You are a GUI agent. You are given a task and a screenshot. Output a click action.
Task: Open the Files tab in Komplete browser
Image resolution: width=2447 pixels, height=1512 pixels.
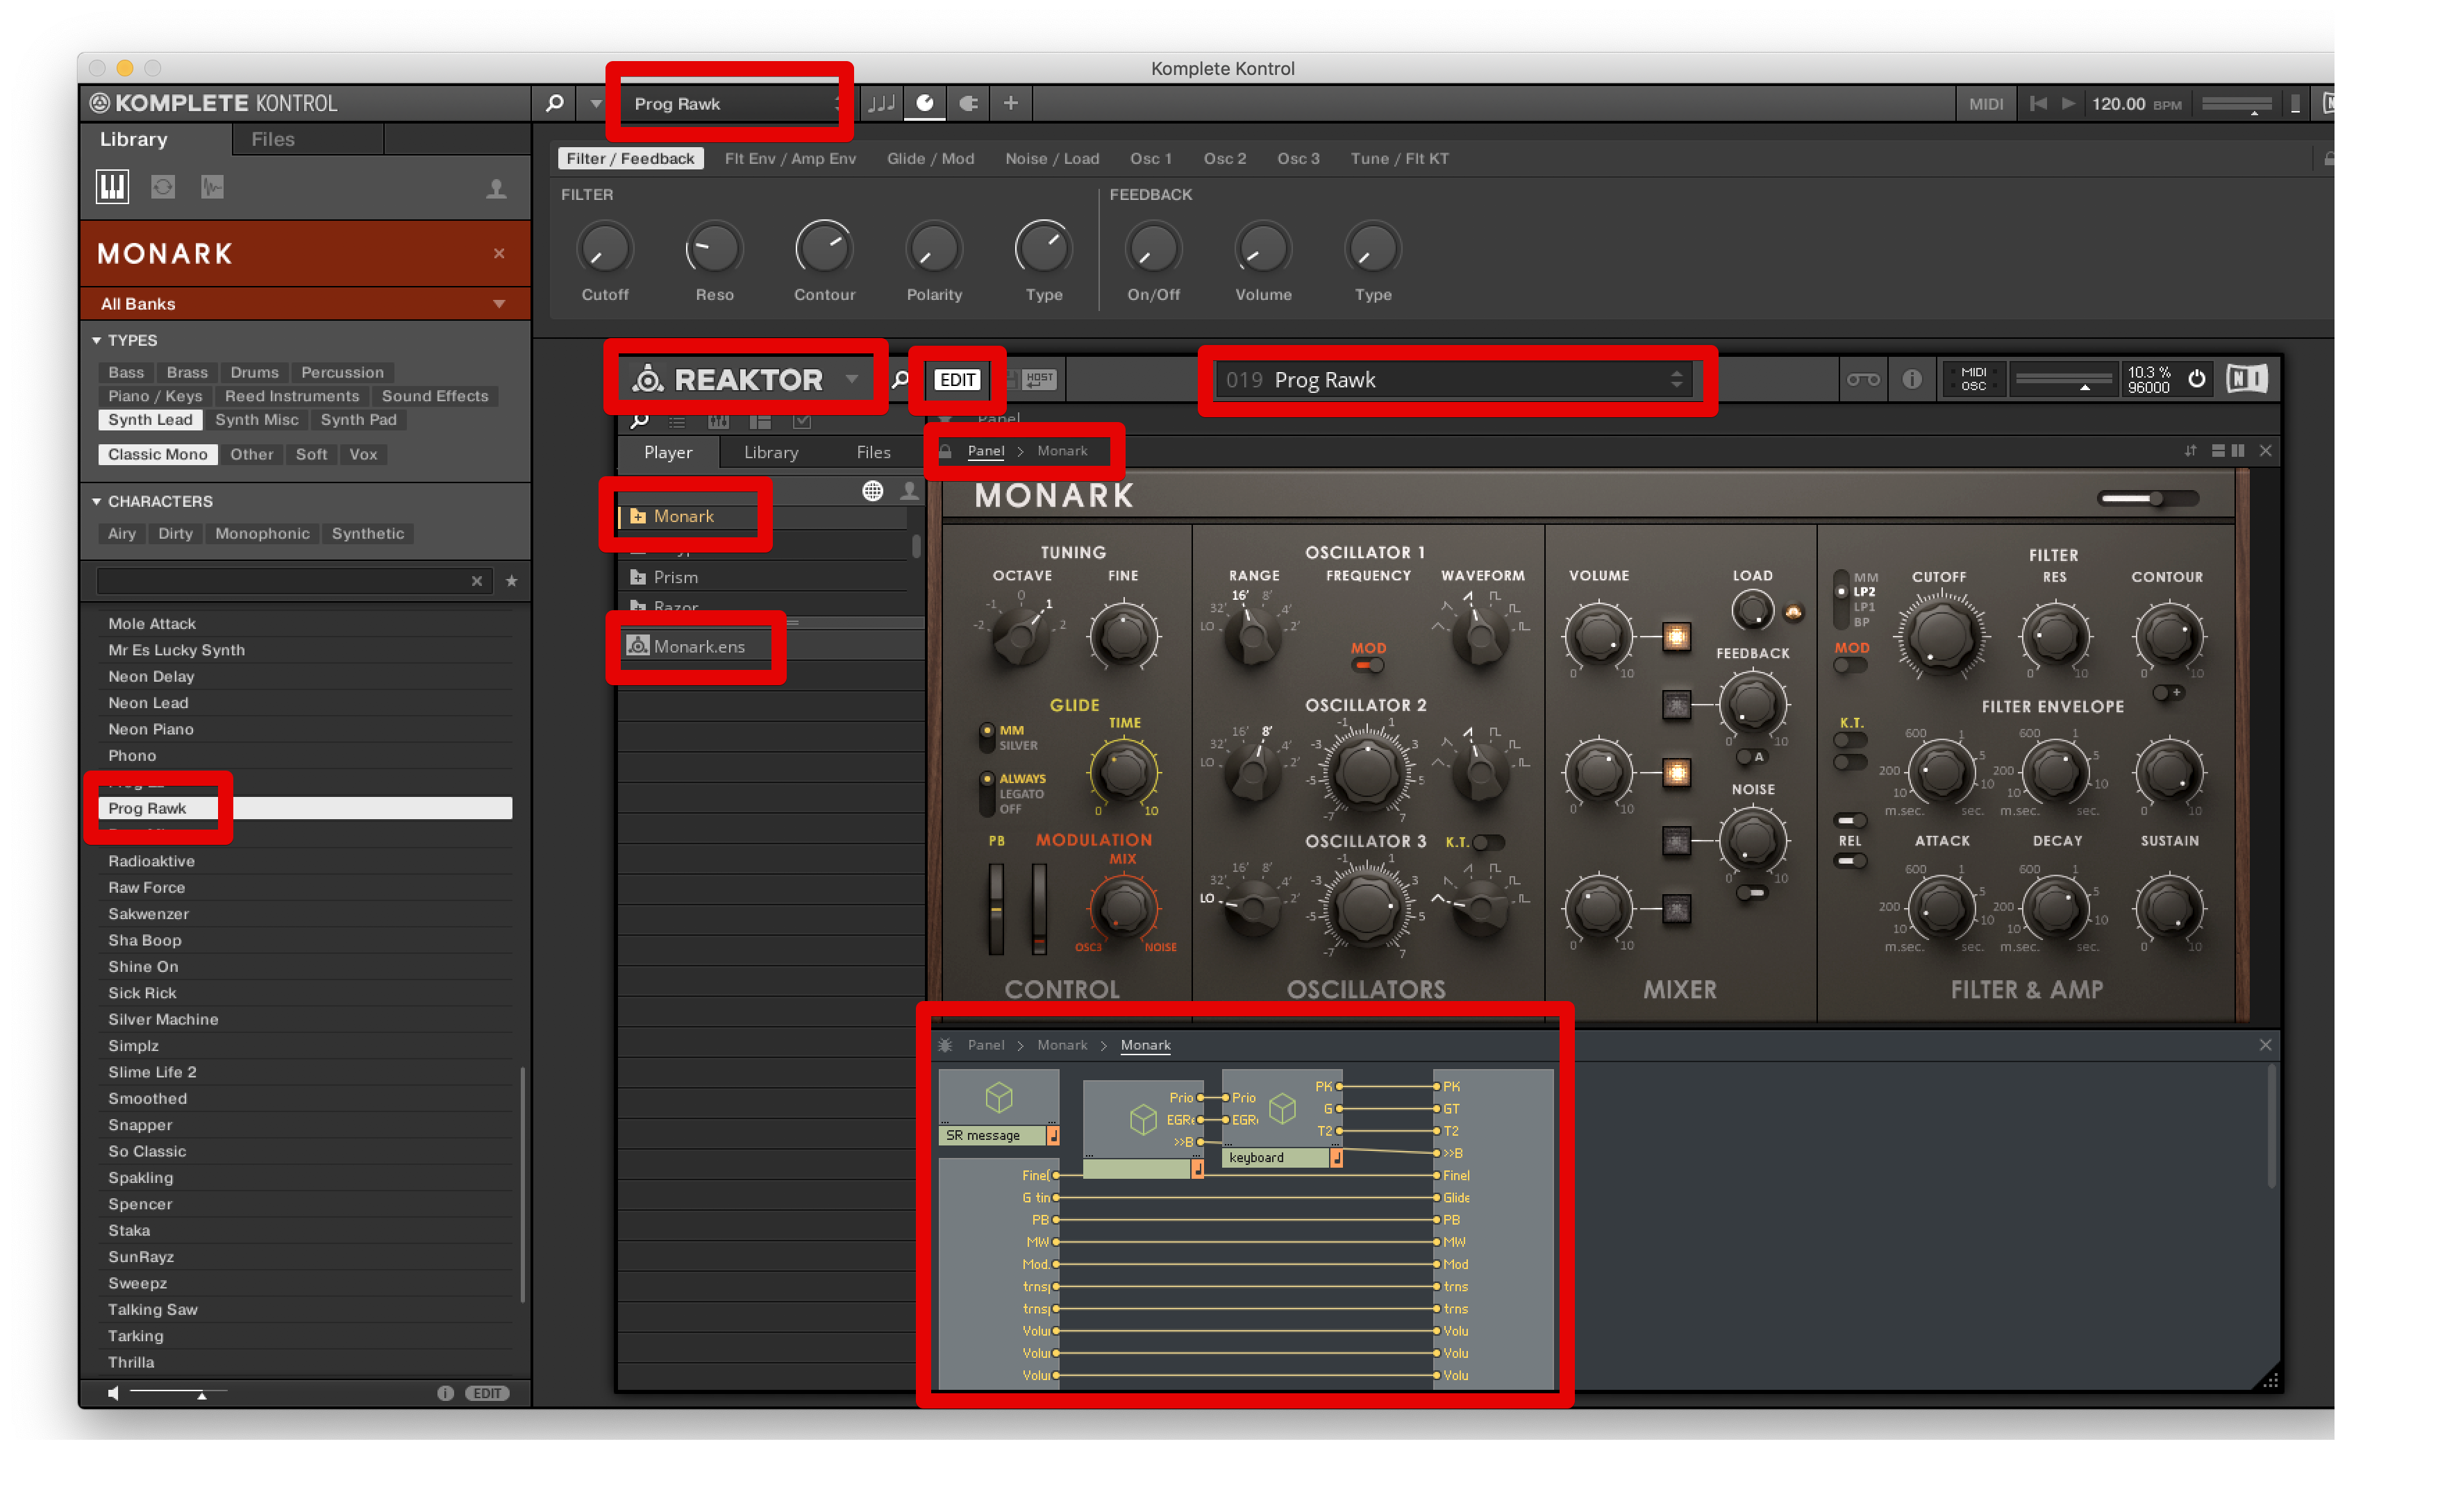(272, 139)
